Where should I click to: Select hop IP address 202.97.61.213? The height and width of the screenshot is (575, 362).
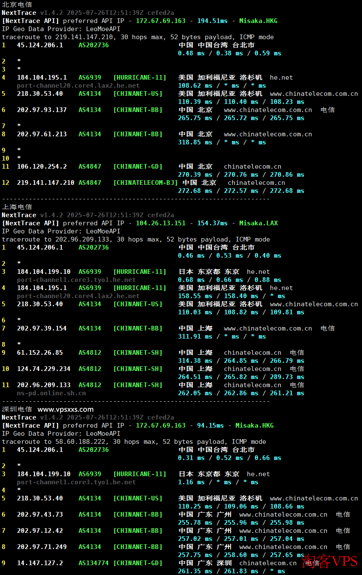click(42, 134)
